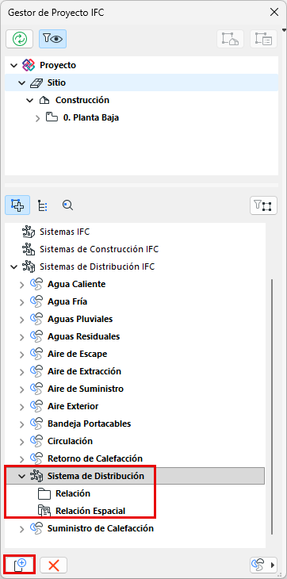Click the Aguas Residuales system icon
The image size is (287, 579).
click(x=36, y=336)
